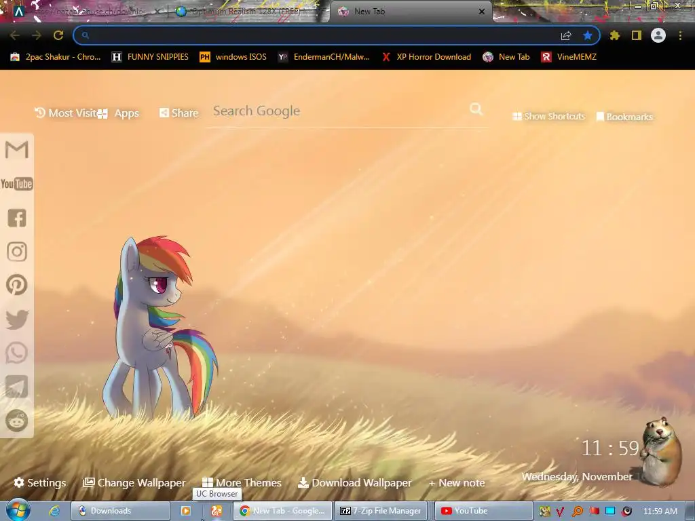Screen dimensions: 695x521
Task: Click the magnifier icon in Search Google box
Action: (x=476, y=109)
